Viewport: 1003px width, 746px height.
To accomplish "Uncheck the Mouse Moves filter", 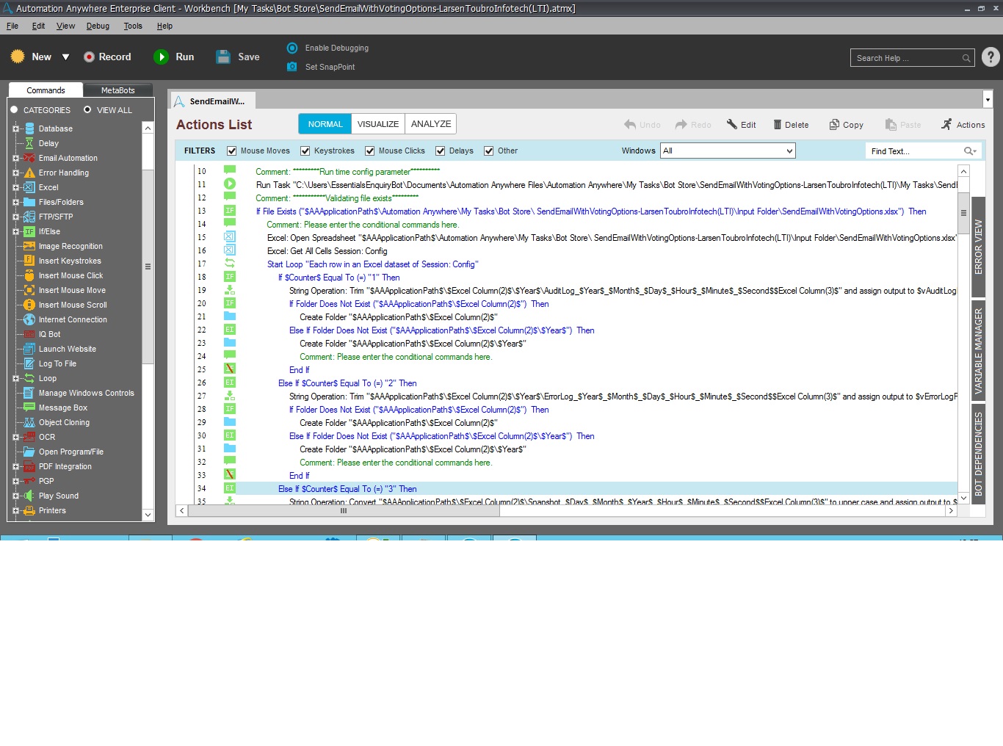I will point(232,151).
